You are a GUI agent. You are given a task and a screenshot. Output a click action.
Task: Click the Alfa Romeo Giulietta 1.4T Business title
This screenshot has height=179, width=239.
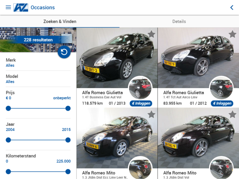103,93
